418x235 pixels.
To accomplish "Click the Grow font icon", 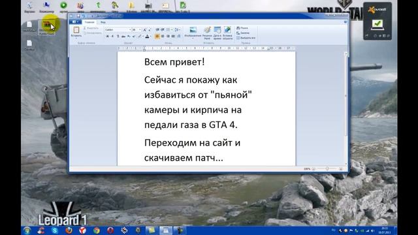I will tap(145, 29).
